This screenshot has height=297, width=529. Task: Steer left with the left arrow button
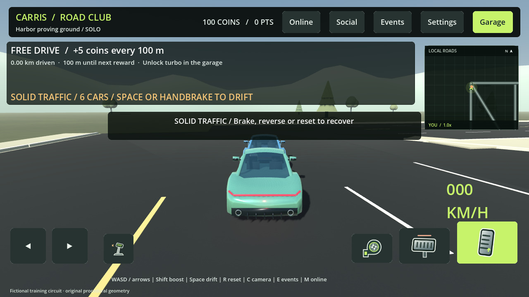pos(28,246)
